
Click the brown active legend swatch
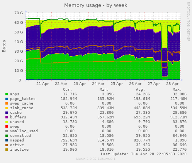(7, 145)
